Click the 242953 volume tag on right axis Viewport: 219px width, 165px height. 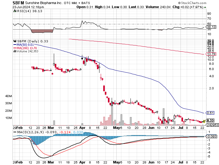coord(212,125)
